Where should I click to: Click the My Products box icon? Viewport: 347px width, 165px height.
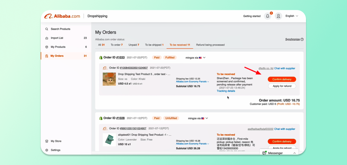click(47, 47)
